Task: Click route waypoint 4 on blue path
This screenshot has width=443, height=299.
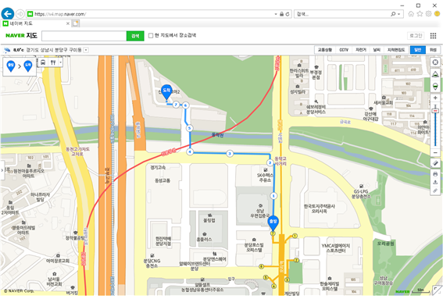Action: (x=190, y=152)
